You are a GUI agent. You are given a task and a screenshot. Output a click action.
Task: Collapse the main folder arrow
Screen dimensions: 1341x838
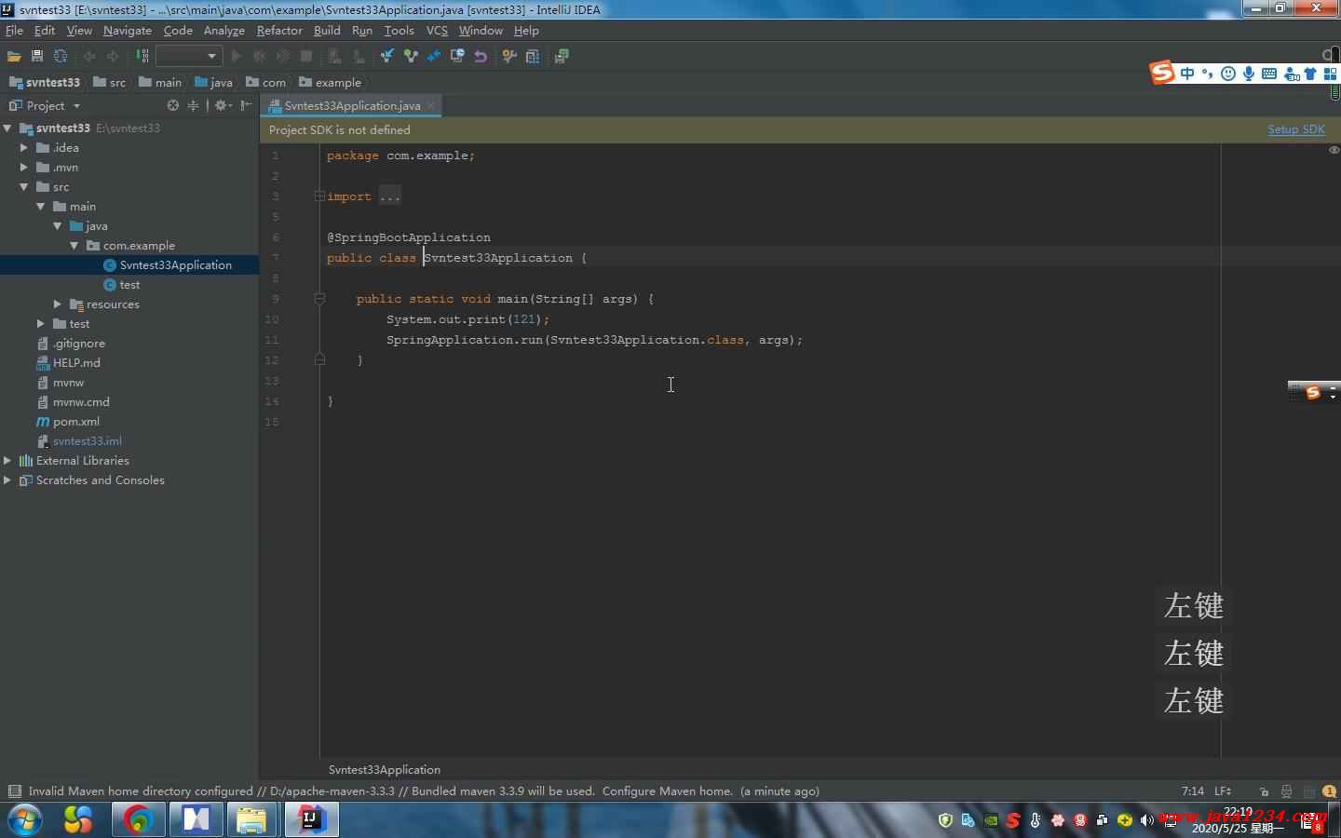(41, 206)
